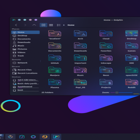The width and height of the screenshot is (140, 140).
Task: Open Videos in Places sidebar
Action: pos(26,52)
